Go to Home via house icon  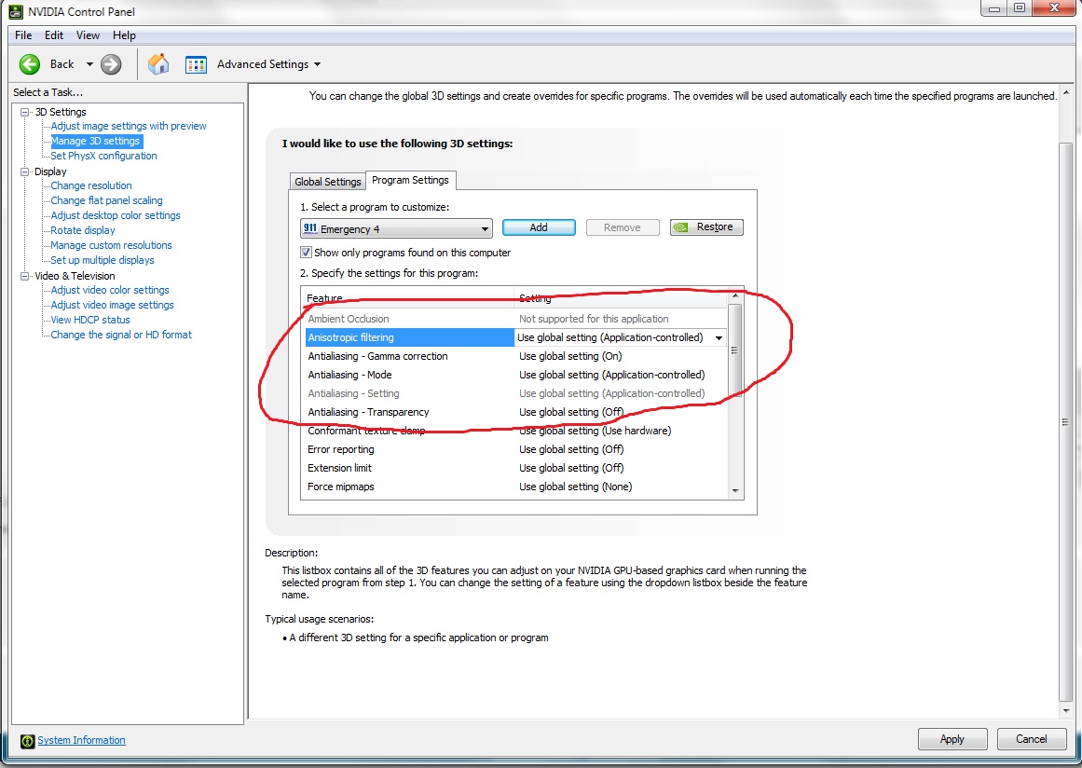pyautogui.click(x=158, y=64)
